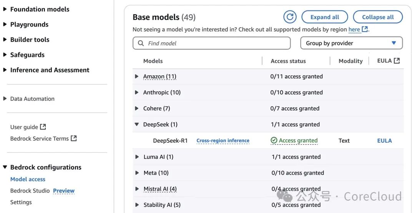Screen dimensions: 415x213
Task: Open external link icon next to User guide
Action: 43,127
